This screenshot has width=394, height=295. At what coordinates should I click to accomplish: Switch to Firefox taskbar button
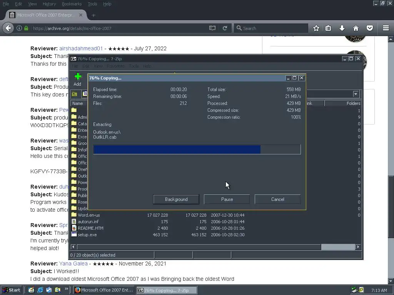click(x=104, y=290)
